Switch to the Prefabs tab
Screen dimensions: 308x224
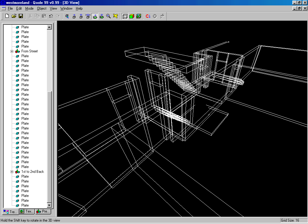point(43,211)
